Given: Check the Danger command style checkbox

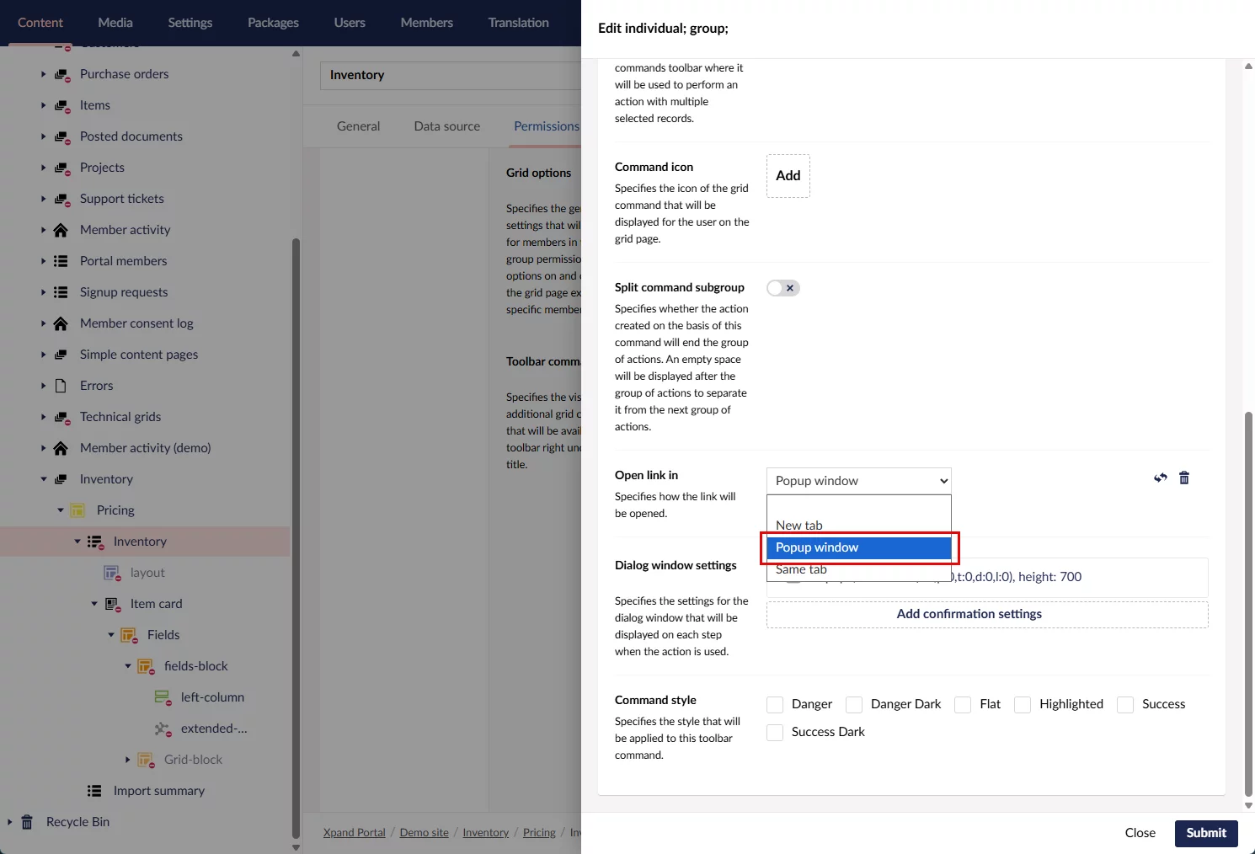Looking at the screenshot, I should (775, 705).
